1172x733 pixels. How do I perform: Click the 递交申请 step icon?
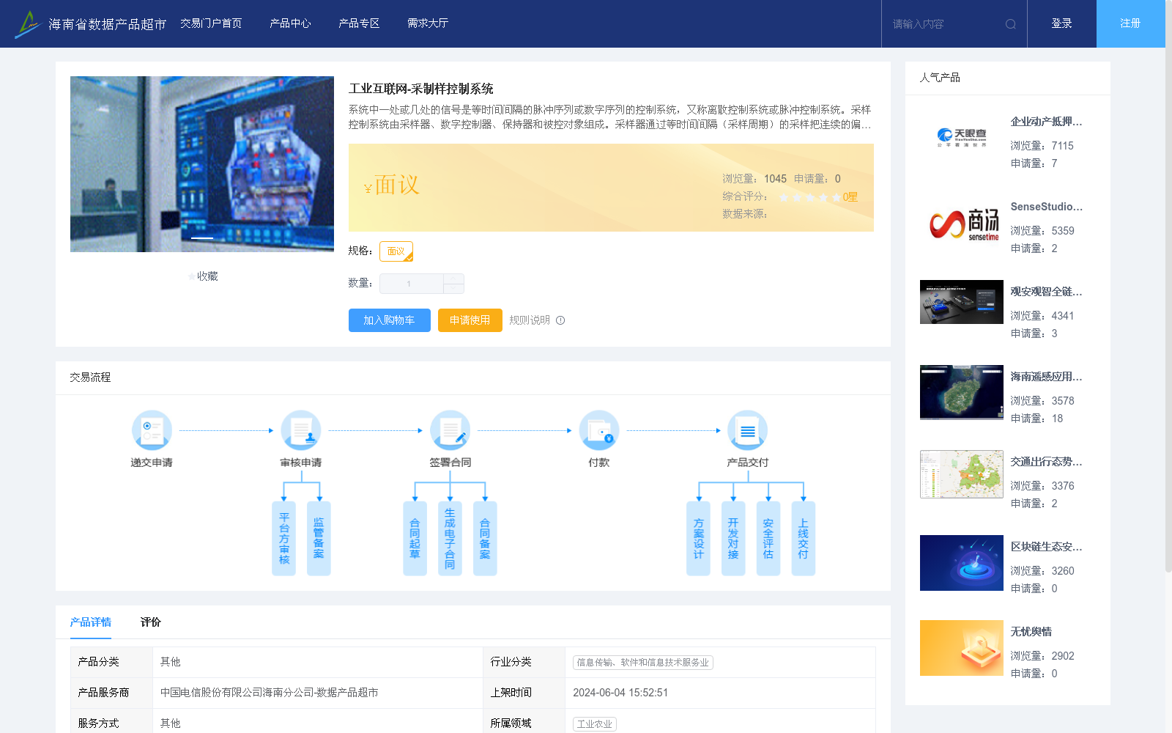point(152,430)
